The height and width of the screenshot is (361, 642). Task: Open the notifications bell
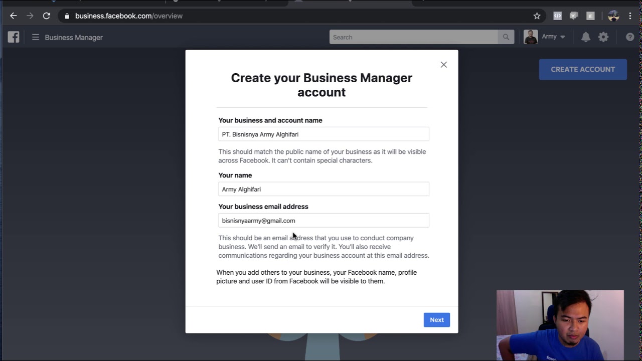coord(586,37)
